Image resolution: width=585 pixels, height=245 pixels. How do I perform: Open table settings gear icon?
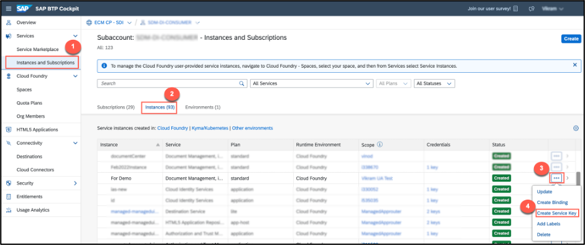576,128
